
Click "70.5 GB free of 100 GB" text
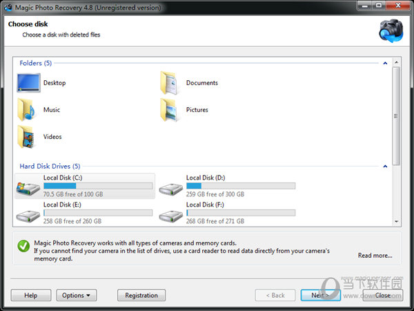(x=73, y=194)
